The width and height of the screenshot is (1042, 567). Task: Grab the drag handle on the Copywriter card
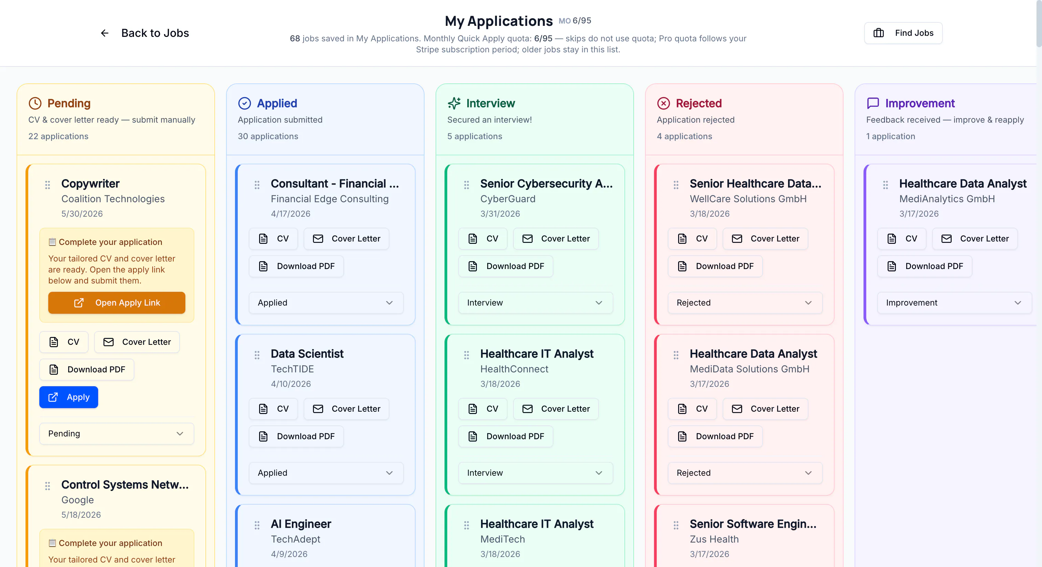pyautogui.click(x=48, y=185)
